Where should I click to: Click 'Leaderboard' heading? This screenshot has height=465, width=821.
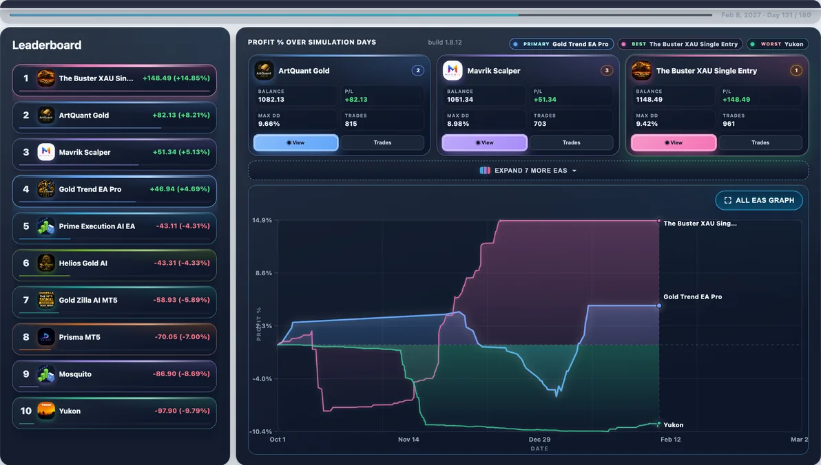coord(47,45)
